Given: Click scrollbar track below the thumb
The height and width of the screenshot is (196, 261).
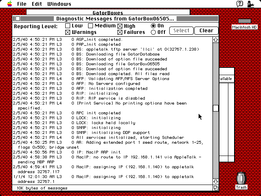Looking at the screenshot, I should click(216, 145).
